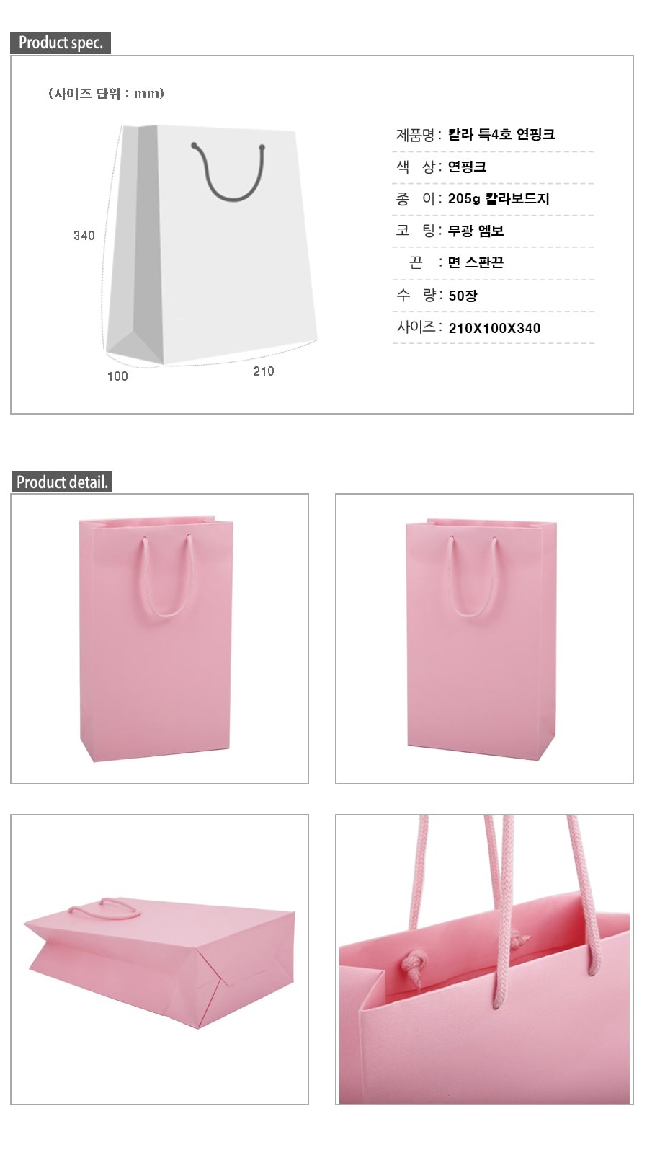
Task: Click the 340 height dimension label
Action: (84, 236)
